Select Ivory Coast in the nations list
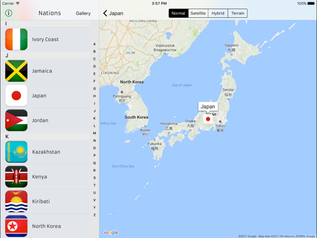This screenshot has height=238, width=317. coord(45,39)
